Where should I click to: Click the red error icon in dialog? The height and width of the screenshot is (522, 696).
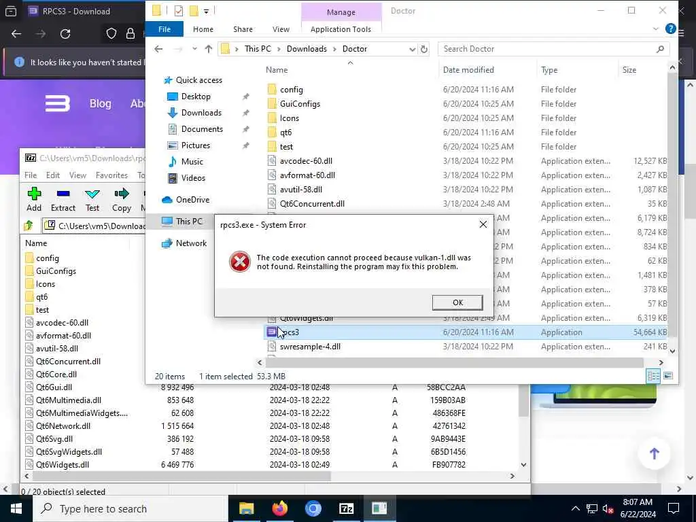point(240,262)
